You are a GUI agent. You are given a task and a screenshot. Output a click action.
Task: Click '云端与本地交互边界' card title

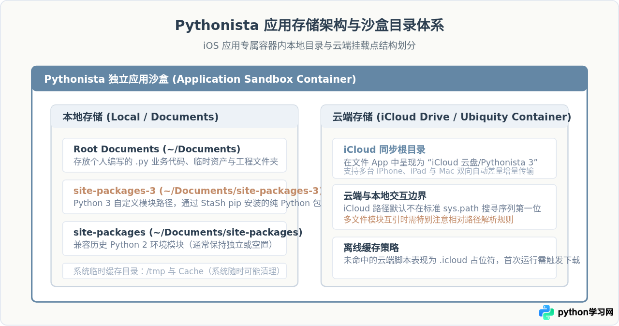click(385, 196)
